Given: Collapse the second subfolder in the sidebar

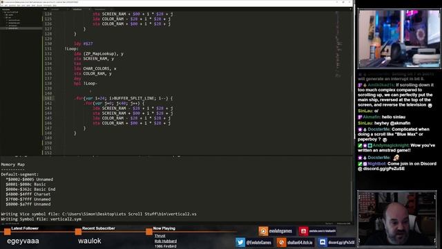Looking at the screenshot, I should point(5,17).
